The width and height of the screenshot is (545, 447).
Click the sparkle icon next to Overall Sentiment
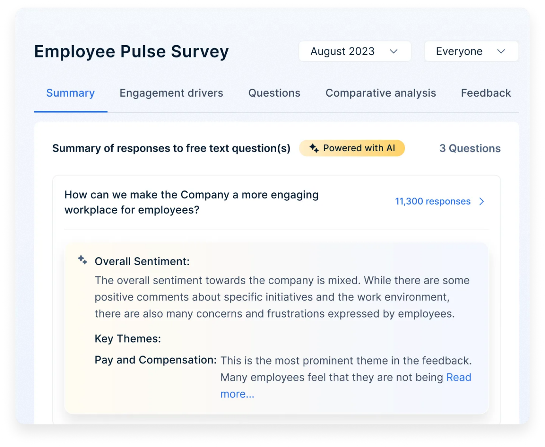(83, 260)
